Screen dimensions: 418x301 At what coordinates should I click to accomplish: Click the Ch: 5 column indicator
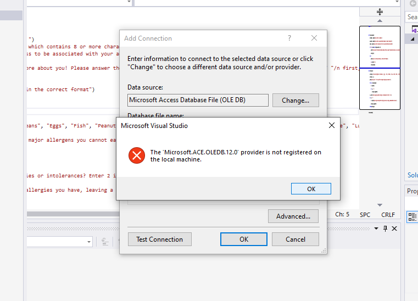click(x=342, y=214)
